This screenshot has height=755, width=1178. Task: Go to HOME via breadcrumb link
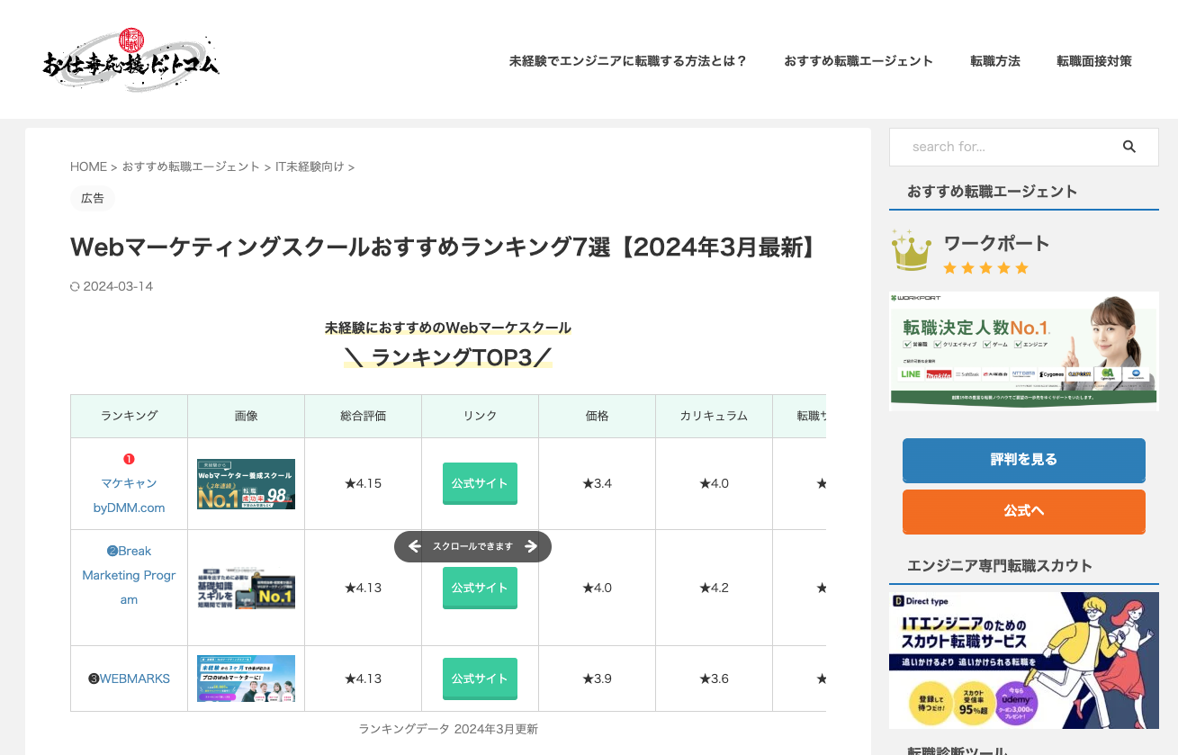tap(88, 166)
